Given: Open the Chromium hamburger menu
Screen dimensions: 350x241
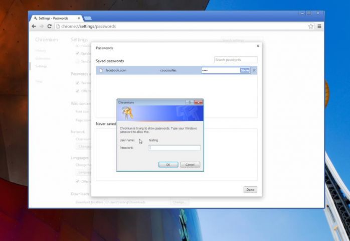Looking at the screenshot, I should click(x=319, y=26).
